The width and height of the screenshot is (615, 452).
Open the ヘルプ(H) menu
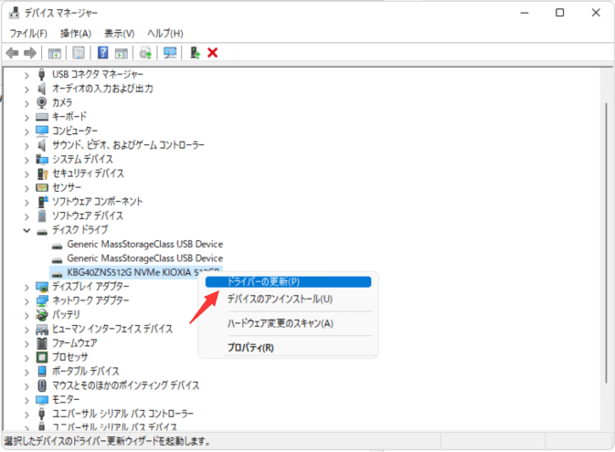coord(165,33)
